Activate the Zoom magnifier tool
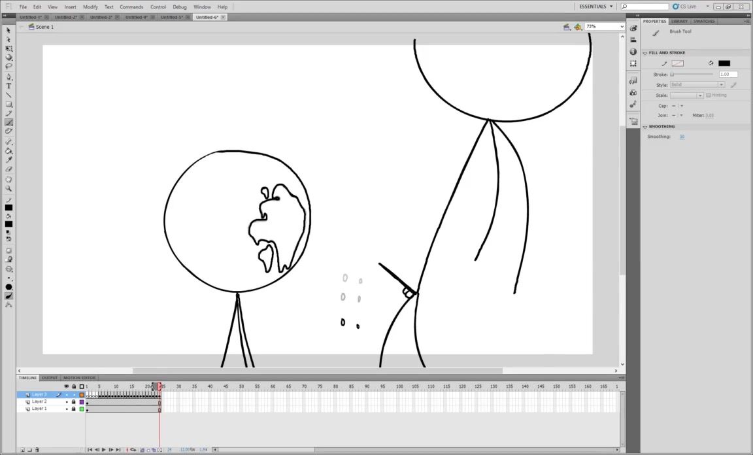The image size is (753, 455). pos(8,188)
